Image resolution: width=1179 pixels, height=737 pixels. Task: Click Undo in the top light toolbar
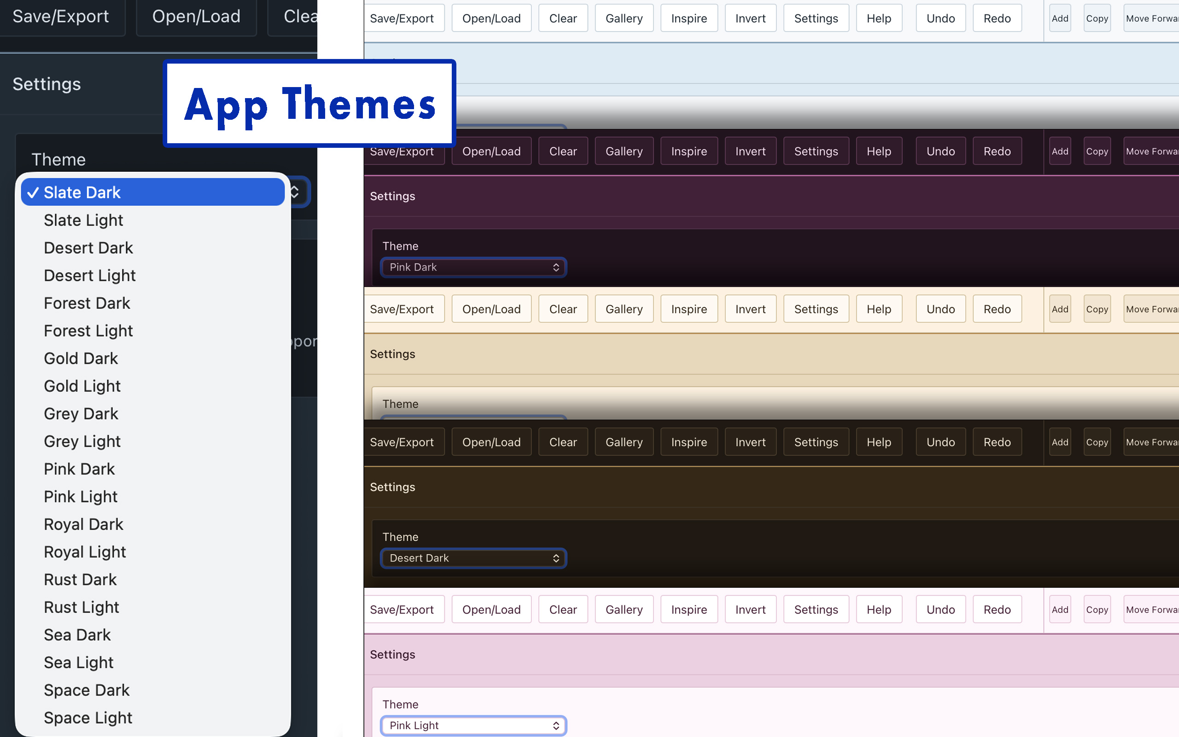tap(940, 18)
